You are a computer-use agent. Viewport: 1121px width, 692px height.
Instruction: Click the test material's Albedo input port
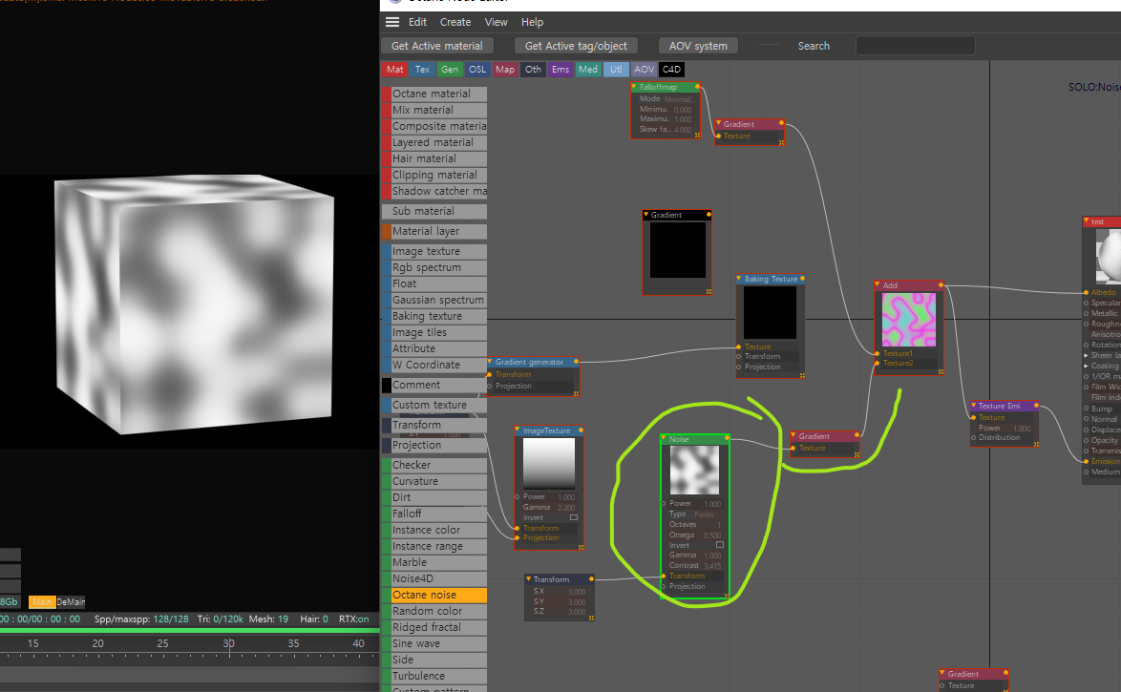(1086, 292)
